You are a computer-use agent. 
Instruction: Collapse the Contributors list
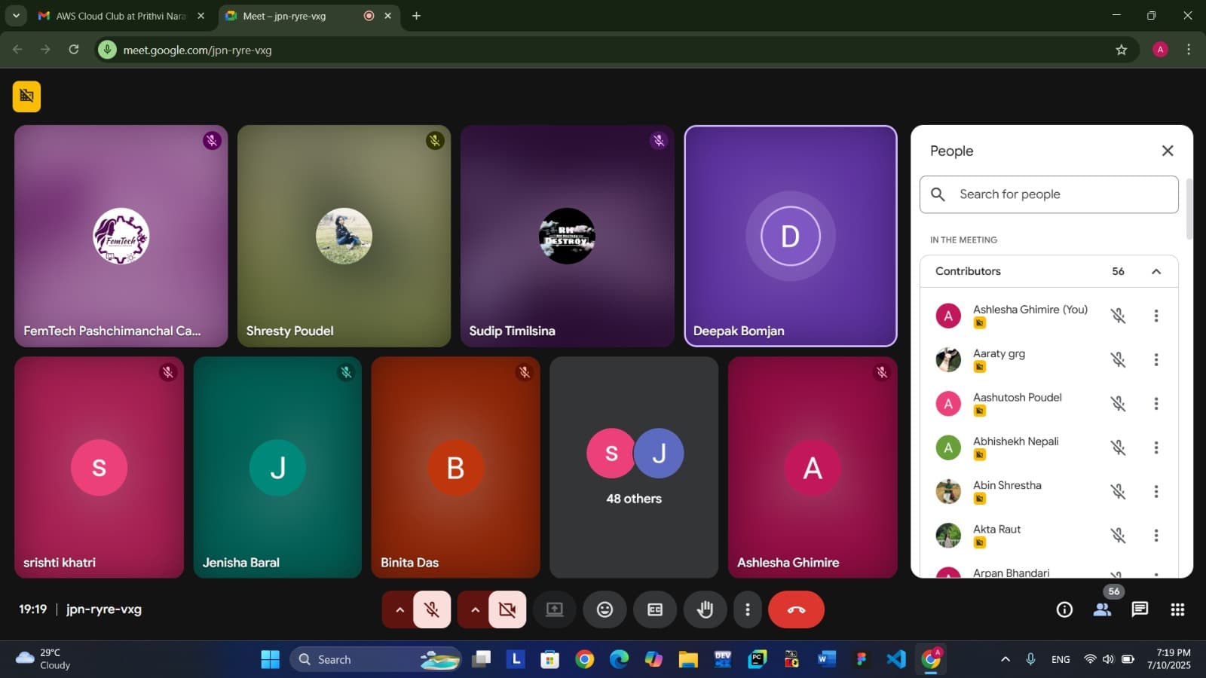[1155, 271]
